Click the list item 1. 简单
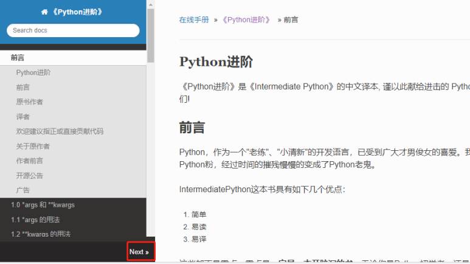 [195, 215]
